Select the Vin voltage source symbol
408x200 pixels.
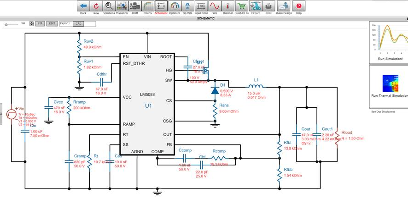[x=12, y=114]
